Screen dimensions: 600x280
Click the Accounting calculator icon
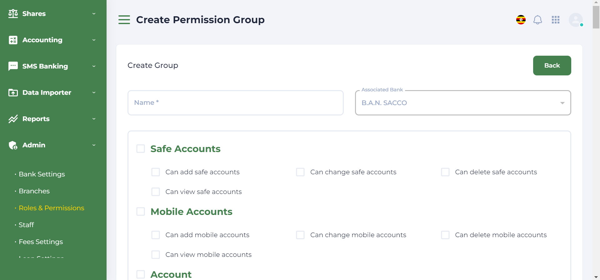tap(13, 40)
